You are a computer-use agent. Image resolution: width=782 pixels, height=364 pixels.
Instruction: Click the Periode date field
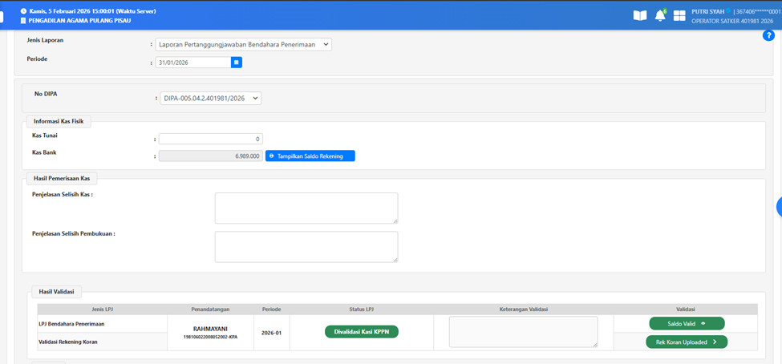[x=193, y=63]
